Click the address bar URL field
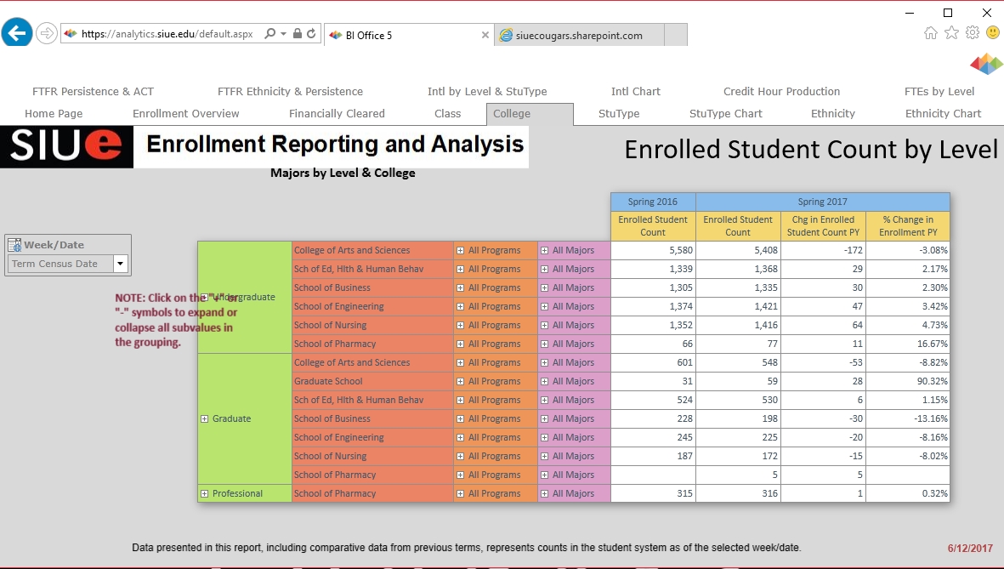This screenshot has height=569, width=1004. point(166,34)
